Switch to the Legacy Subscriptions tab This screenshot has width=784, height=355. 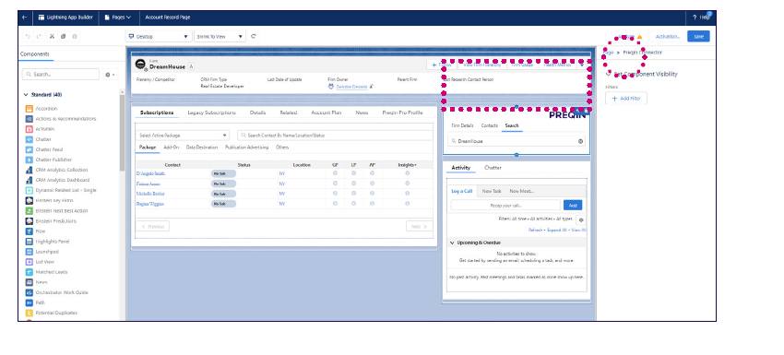pos(211,113)
